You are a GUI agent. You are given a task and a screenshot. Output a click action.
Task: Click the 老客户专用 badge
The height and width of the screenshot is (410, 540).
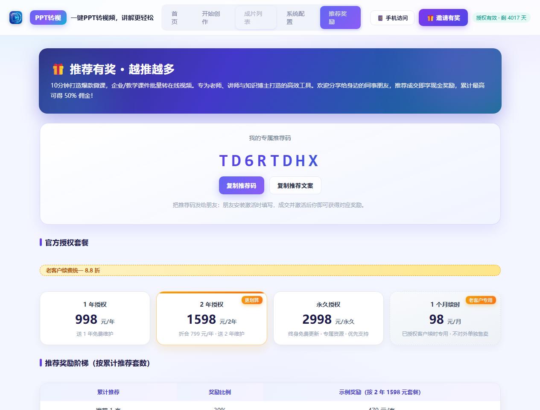(481, 300)
